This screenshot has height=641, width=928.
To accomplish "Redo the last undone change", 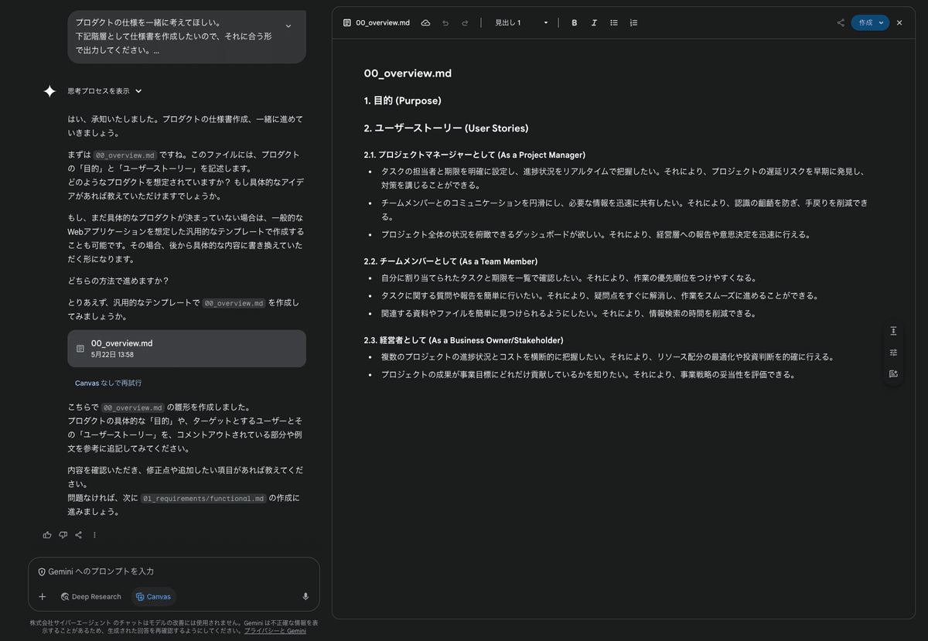I will [x=463, y=22].
